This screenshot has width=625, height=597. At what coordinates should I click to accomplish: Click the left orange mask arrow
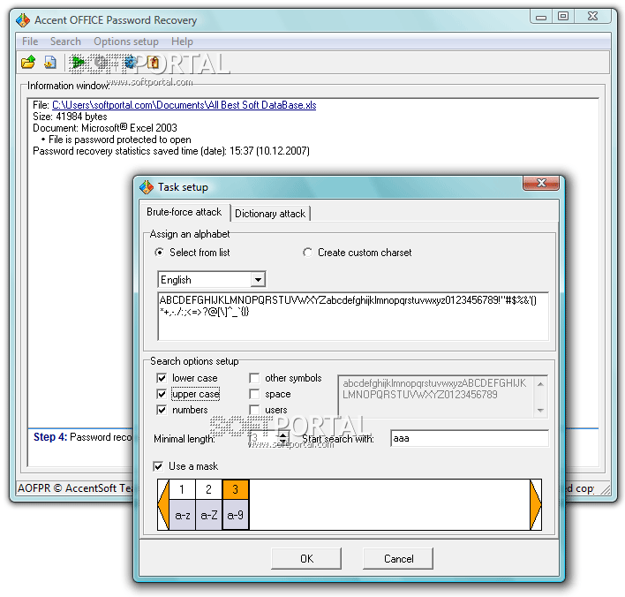[x=163, y=504]
